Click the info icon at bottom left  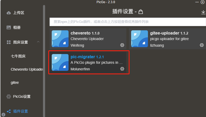coord(3,115)
